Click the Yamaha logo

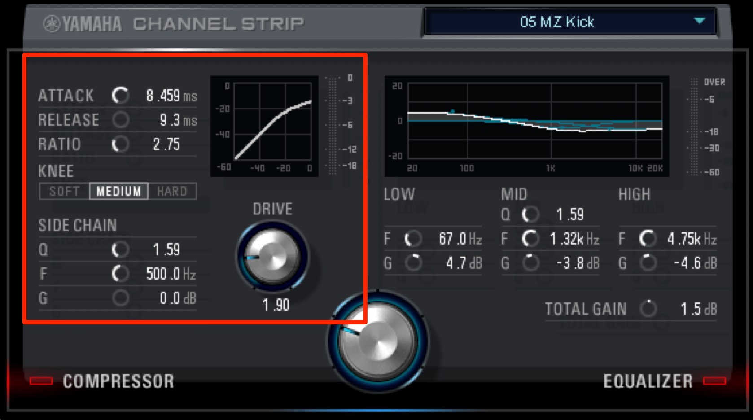82,24
